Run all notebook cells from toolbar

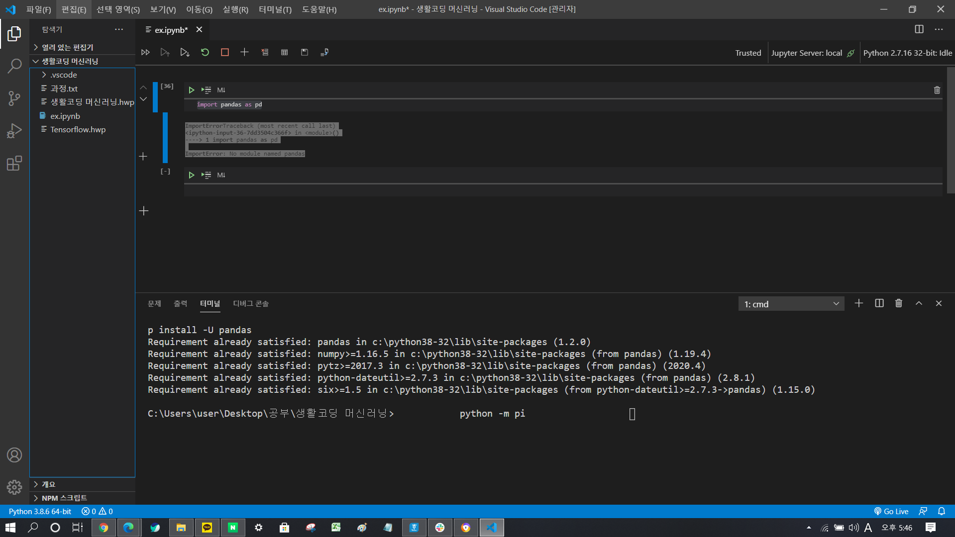pyautogui.click(x=145, y=52)
